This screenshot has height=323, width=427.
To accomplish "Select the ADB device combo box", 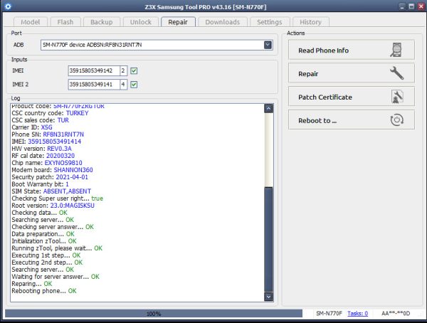I will click(x=157, y=45).
